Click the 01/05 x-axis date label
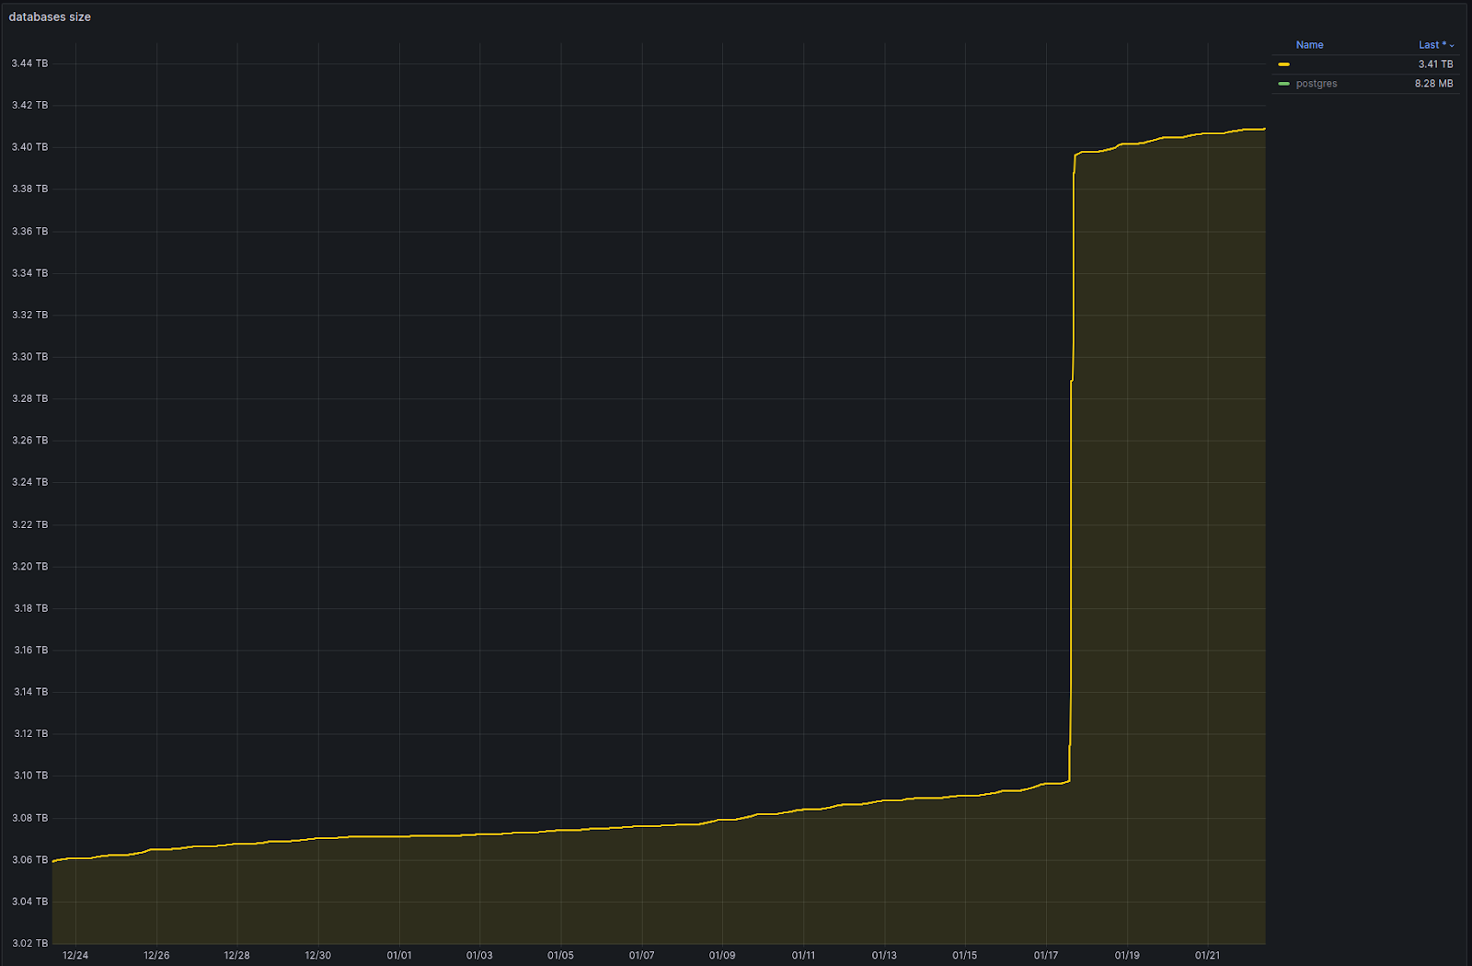This screenshot has height=966, width=1472. 560,956
